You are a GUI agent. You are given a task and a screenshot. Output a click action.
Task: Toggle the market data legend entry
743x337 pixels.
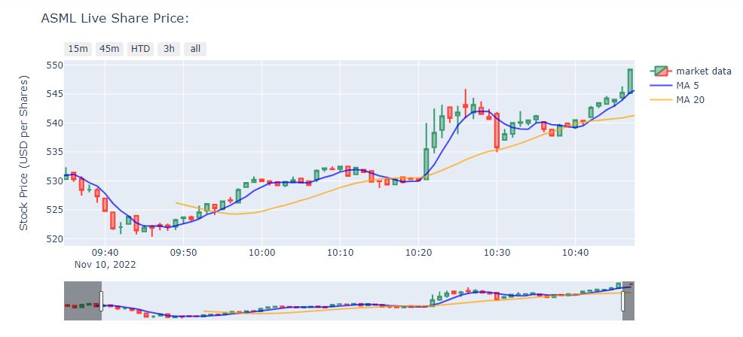coord(691,71)
